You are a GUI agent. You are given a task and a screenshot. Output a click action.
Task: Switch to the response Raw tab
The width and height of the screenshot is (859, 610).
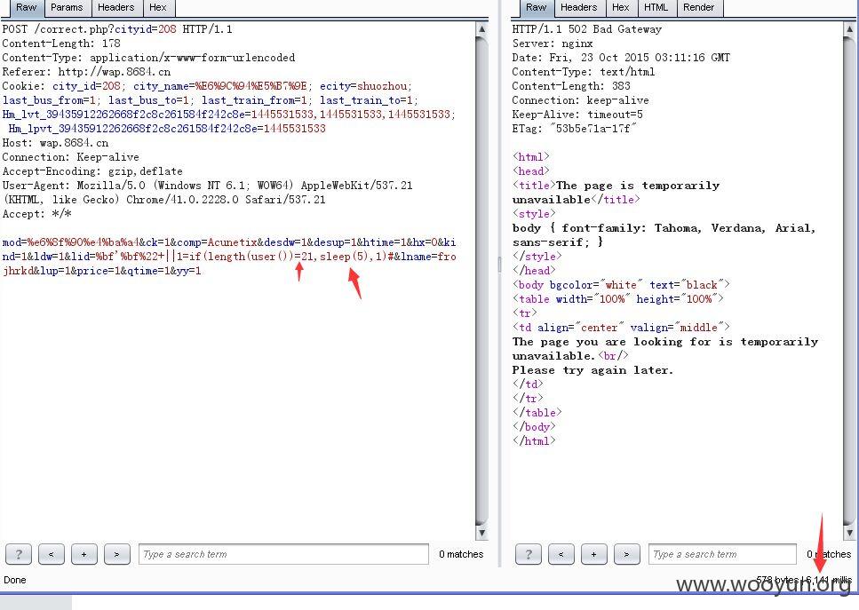tap(536, 8)
